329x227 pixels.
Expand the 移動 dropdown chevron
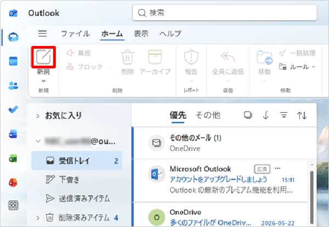click(x=264, y=81)
